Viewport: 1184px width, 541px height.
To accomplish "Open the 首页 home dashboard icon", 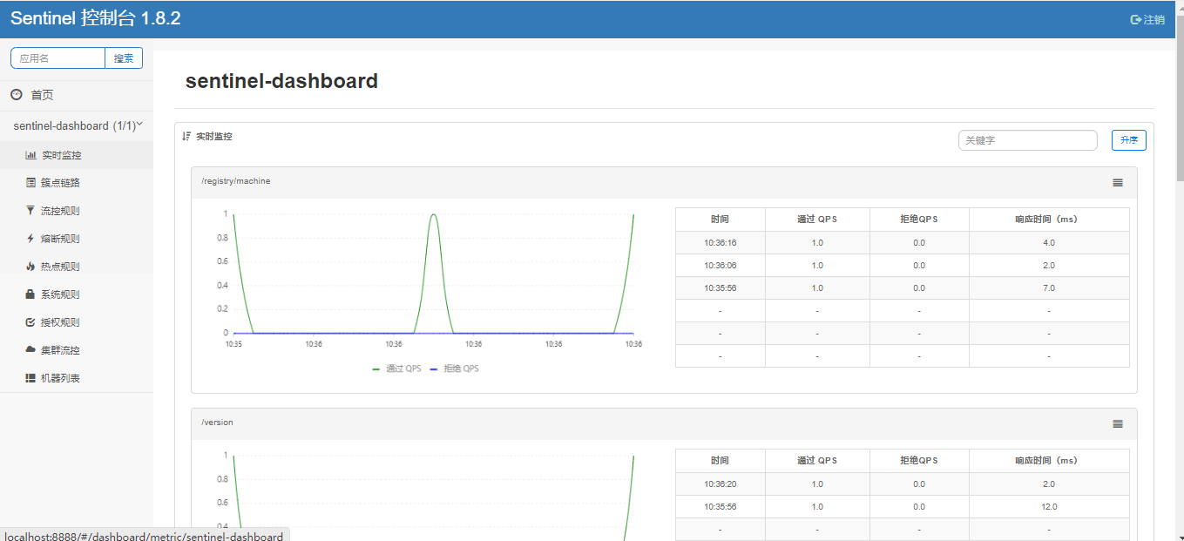I will click(x=17, y=95).
